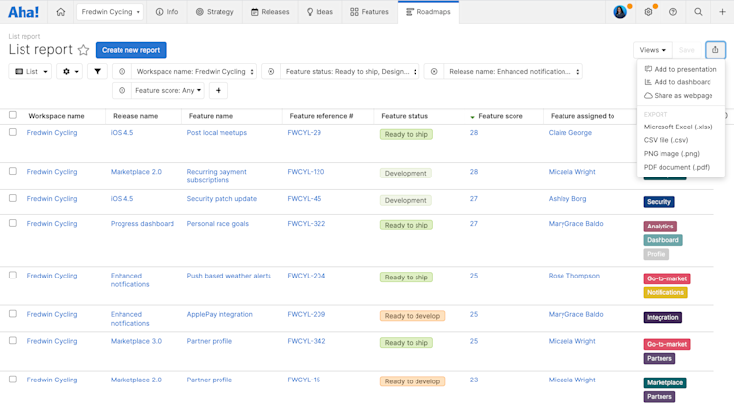Sort by Feature score column header

(x=501, y=116)
